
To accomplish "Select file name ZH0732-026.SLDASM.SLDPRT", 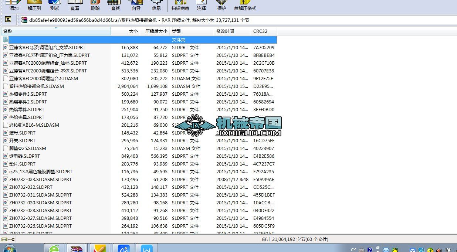I will pyautogui.click(x=40, y=226).
